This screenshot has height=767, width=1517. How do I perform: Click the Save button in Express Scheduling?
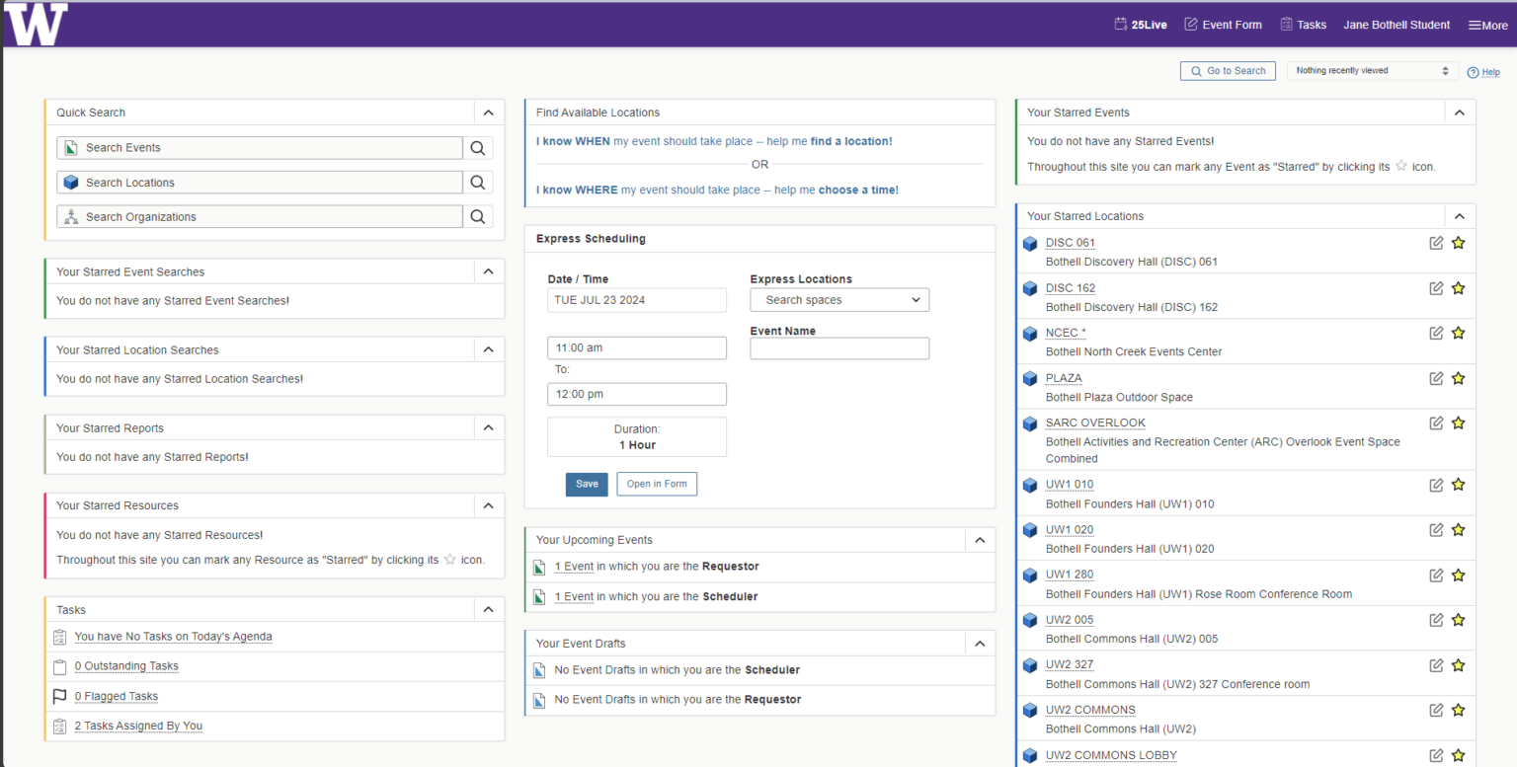[x=587, y=484]
